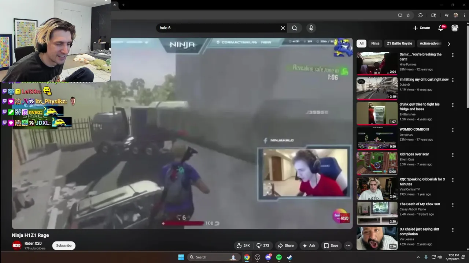
Task: Open more actions ellipsis below video
Action: coord(348,245)
